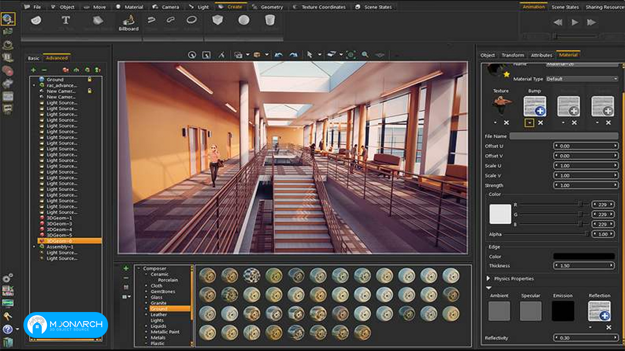Click the Texture map thumbnail
625x351 pixels.
coord(501,105)
